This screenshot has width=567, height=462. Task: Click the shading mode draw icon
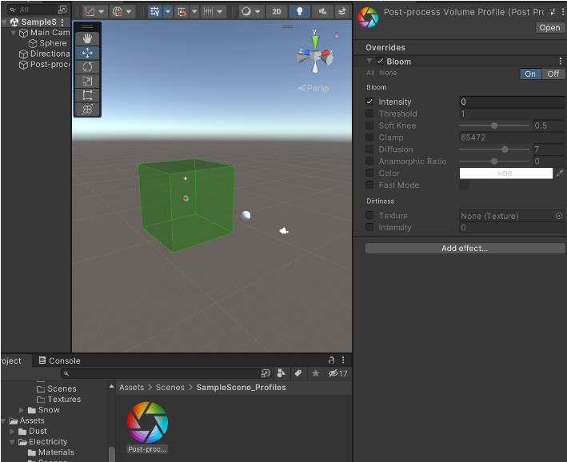pos(90,11)
